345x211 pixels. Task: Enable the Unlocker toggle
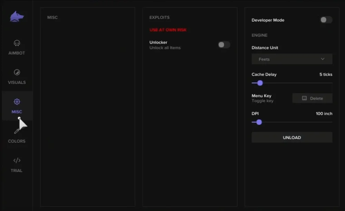point(224,45)
